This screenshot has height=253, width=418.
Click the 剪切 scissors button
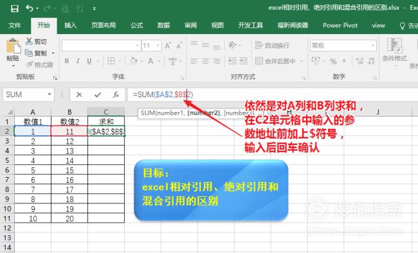[36, 41]
